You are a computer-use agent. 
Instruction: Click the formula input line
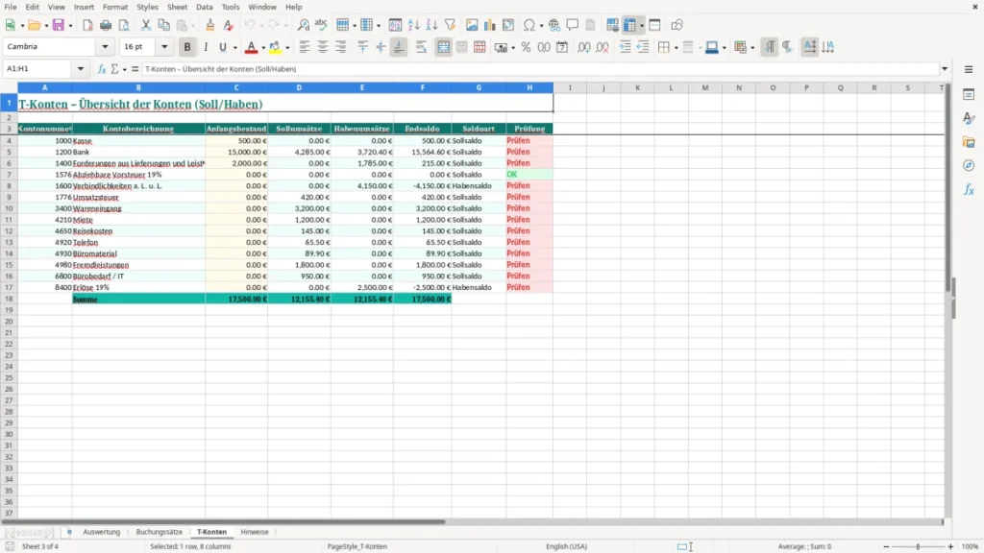tap(540, 69)
